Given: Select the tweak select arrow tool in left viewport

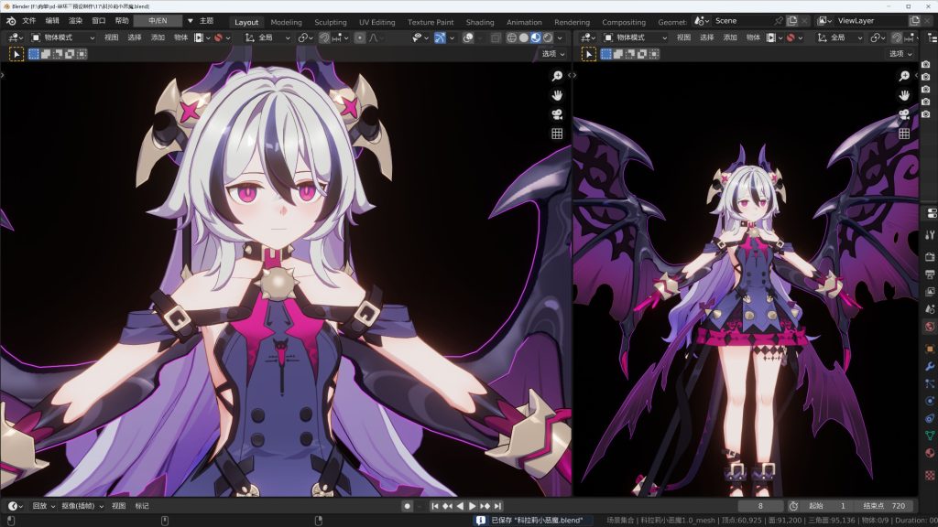Looking at the screenshot, I should (x=16, y=54).
